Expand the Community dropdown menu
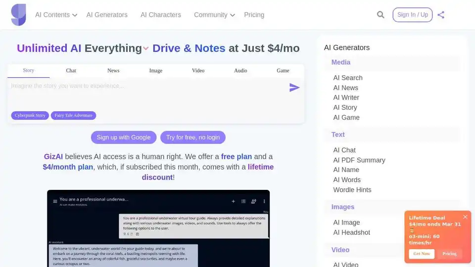Viewport: 475px width, 267px height. point(214,15)
